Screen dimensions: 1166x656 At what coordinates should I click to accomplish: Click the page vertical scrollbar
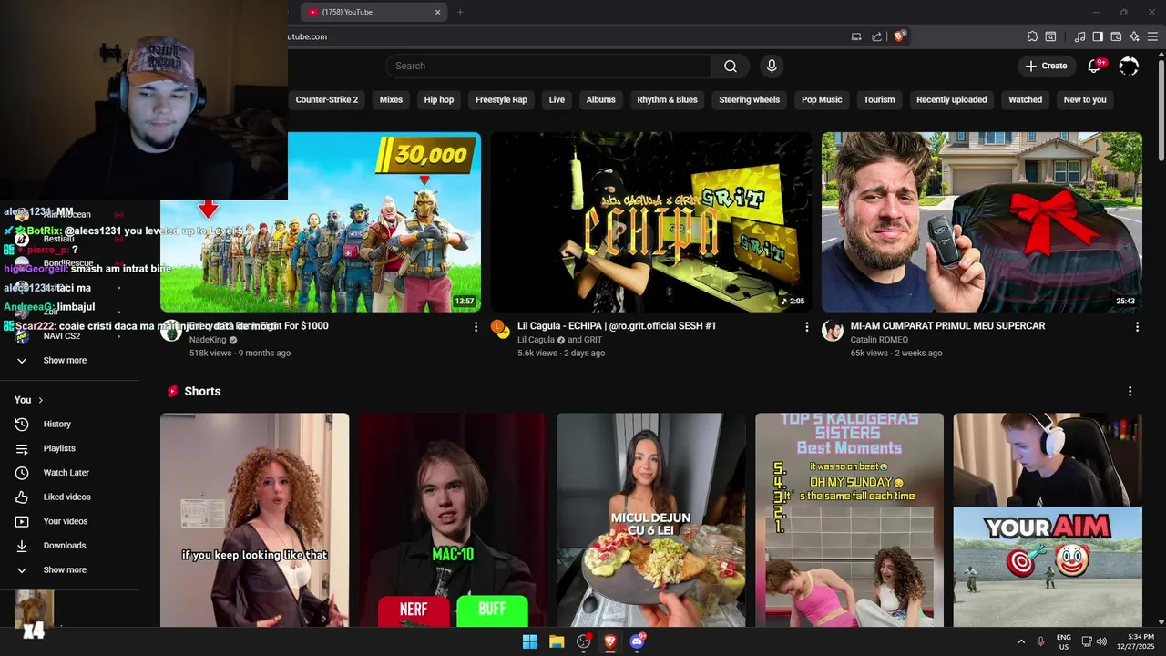[1161, 109]
